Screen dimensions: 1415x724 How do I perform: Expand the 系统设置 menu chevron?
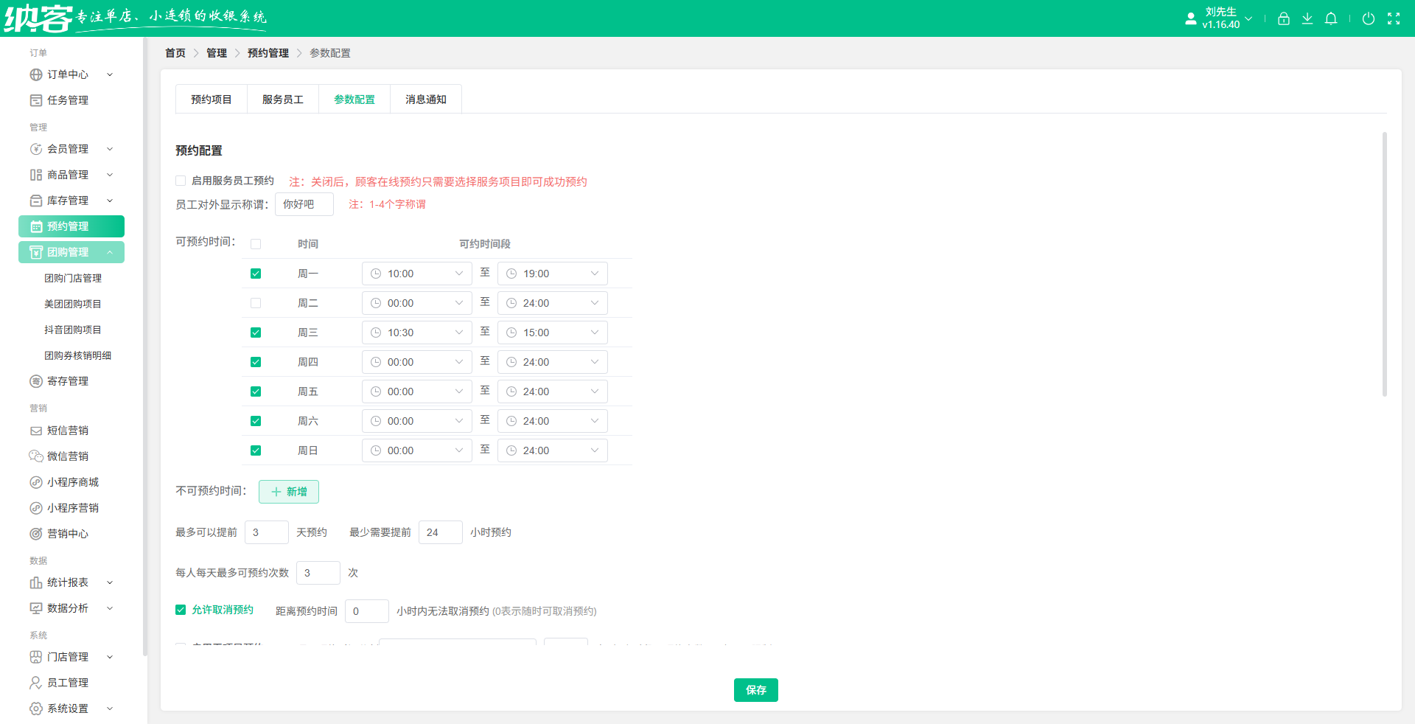(110, 709)
